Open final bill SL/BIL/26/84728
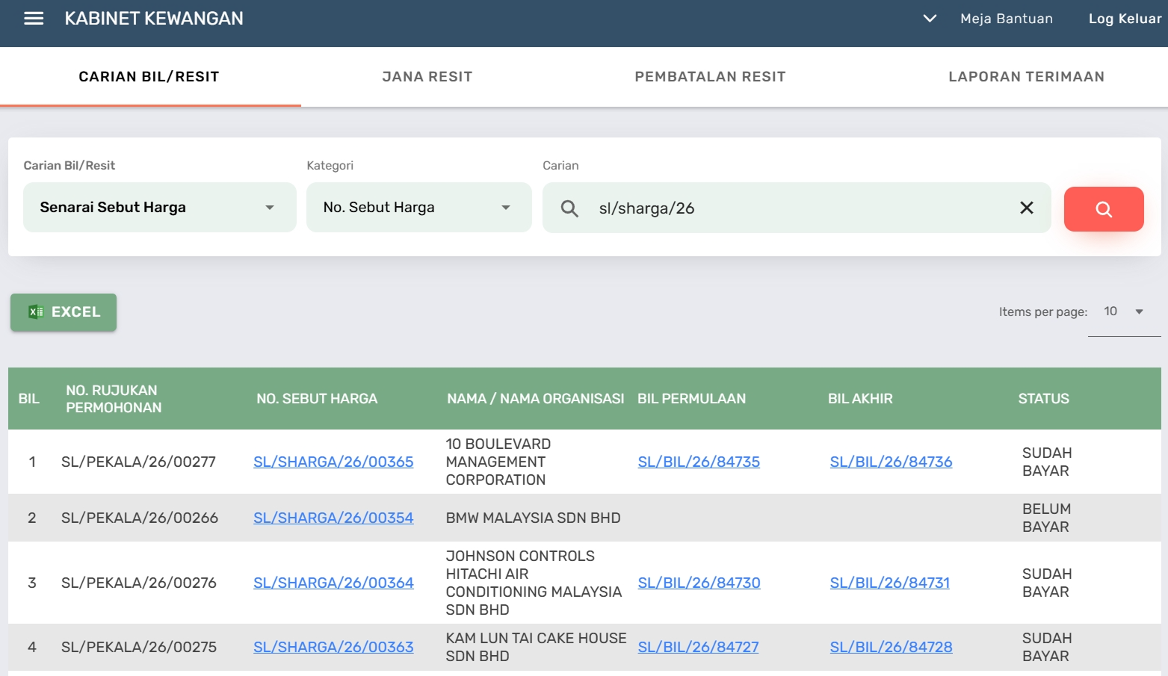This screenshot has height=676, width=1168. point(891,647)
